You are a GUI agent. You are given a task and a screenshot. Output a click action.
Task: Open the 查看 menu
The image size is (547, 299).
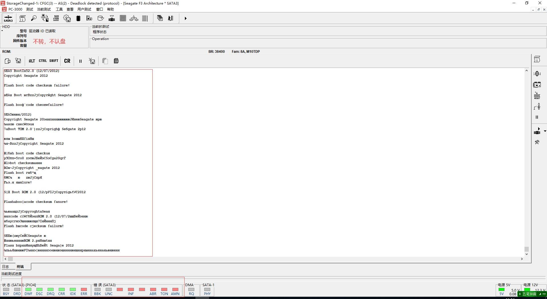pyautogui.click(x=70, y=9)
